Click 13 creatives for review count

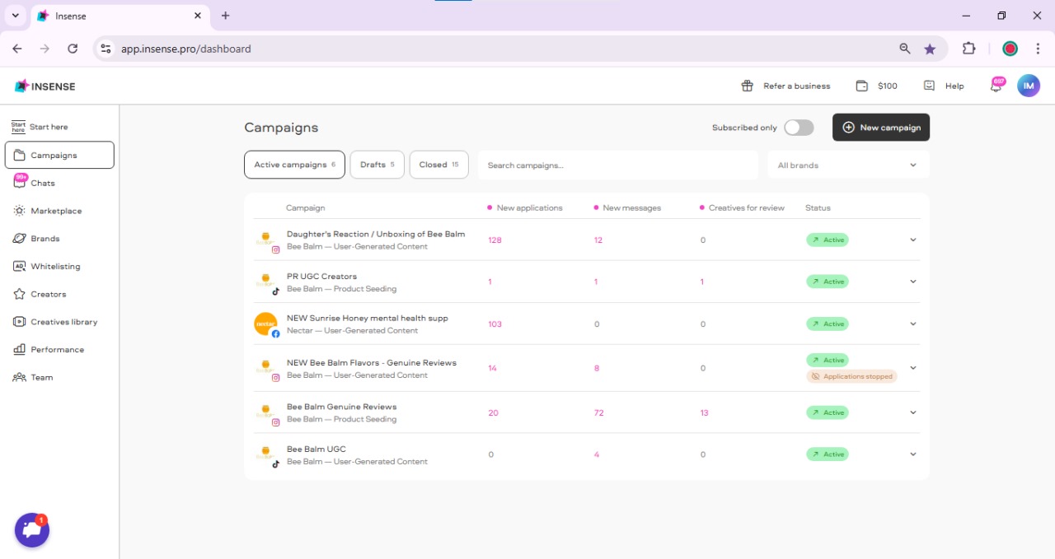point(704,412)
